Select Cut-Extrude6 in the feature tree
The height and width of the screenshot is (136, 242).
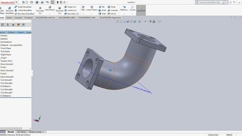click(7, 90)
